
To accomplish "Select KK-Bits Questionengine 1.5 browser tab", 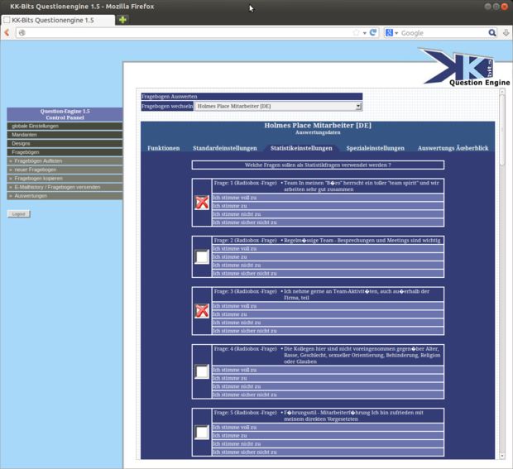I will tap(58, 20).
